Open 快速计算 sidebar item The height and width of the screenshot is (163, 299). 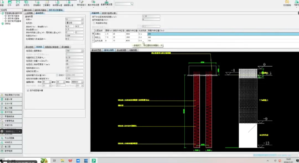(x=11, y=99)
